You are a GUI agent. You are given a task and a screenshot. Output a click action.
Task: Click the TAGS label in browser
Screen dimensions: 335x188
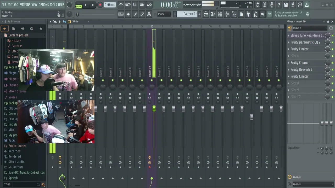tap(7, 185)
